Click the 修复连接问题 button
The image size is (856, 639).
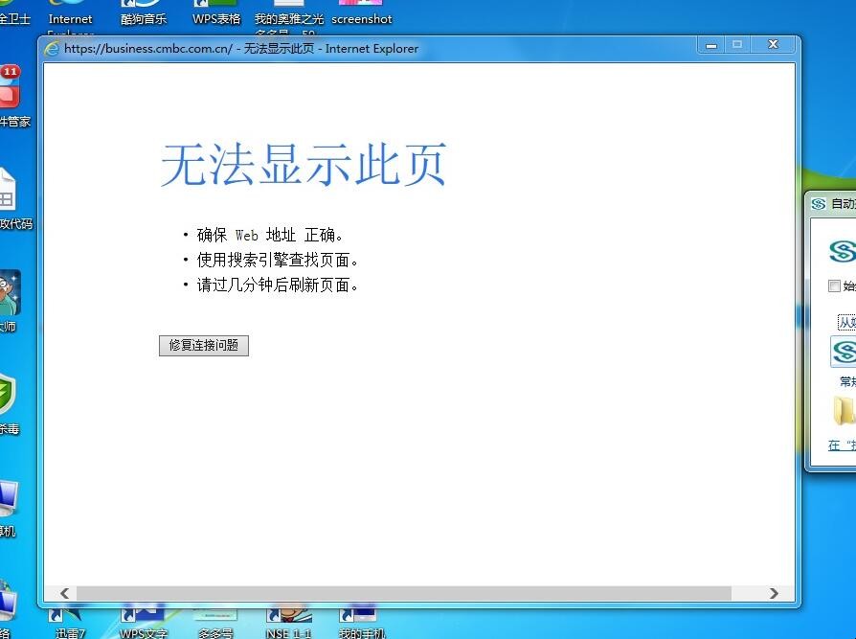point(203,346)
